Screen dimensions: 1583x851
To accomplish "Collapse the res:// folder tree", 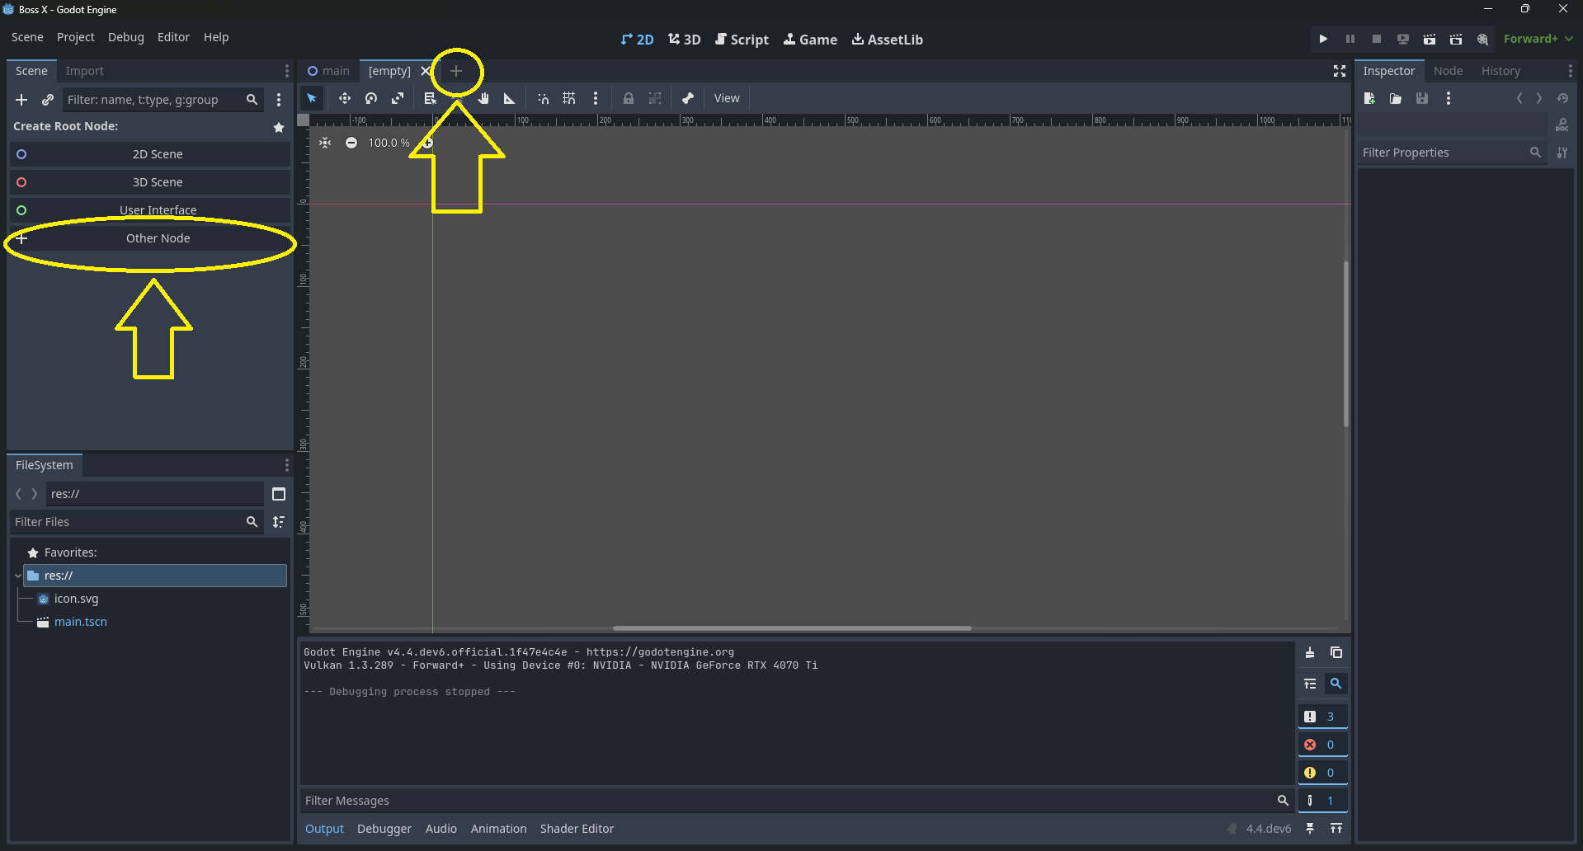I will (x=17, y=576).
